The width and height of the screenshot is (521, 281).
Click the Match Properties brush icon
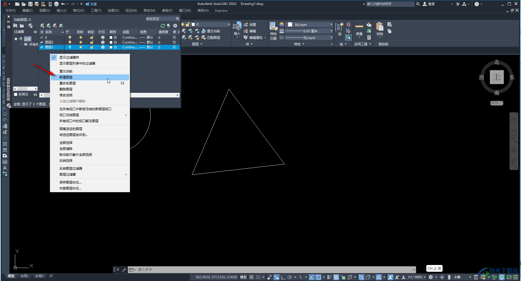(274, 26)
